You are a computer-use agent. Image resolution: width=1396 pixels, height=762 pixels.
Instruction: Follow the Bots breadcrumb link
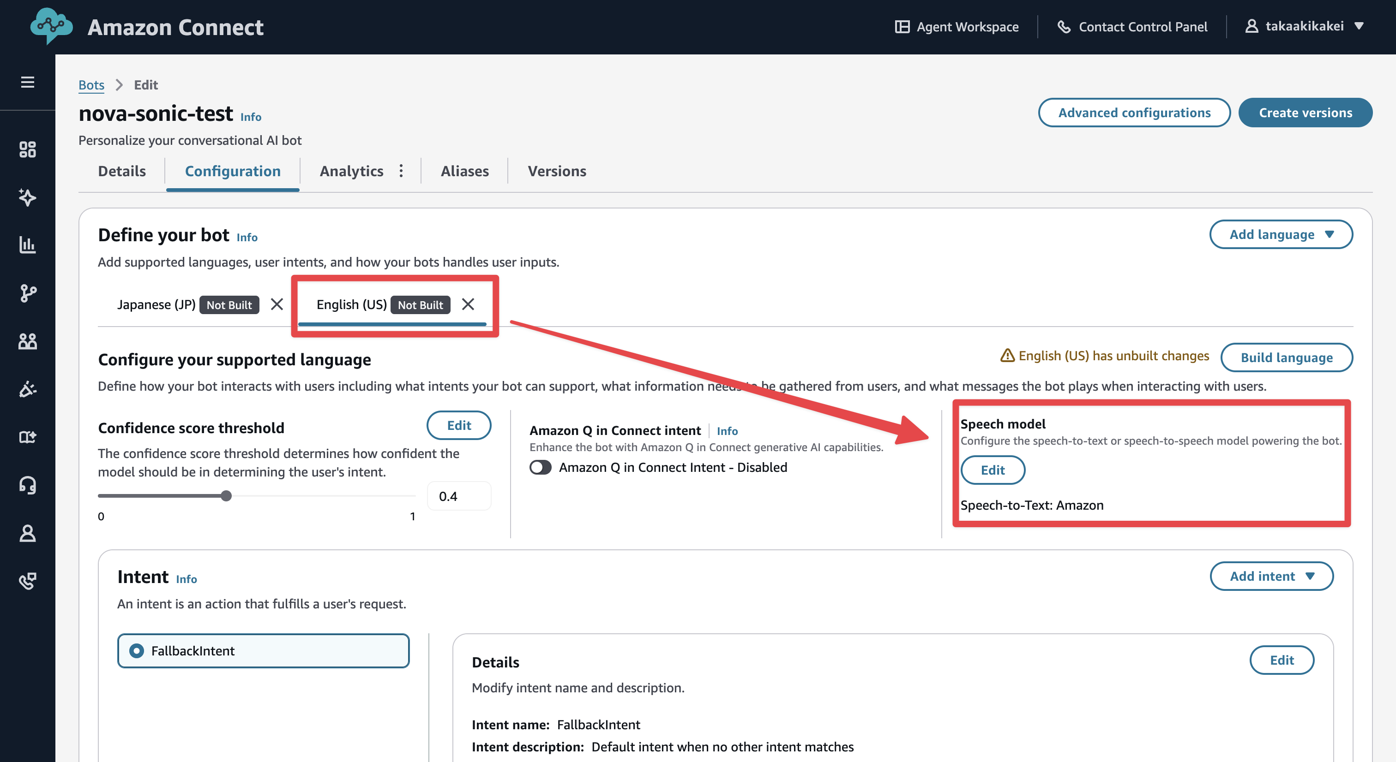91,85
